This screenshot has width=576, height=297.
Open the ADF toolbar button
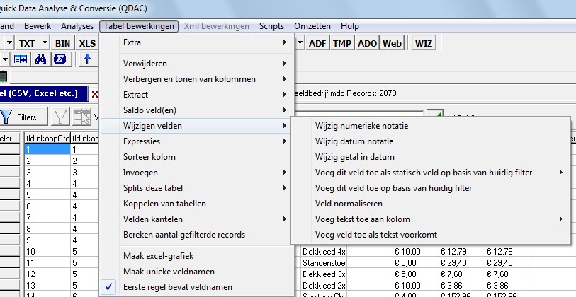(318, 43)
